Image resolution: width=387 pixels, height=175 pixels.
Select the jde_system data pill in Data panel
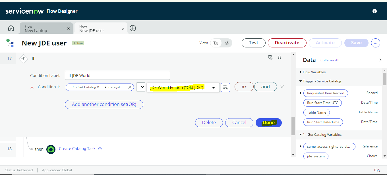316,156
